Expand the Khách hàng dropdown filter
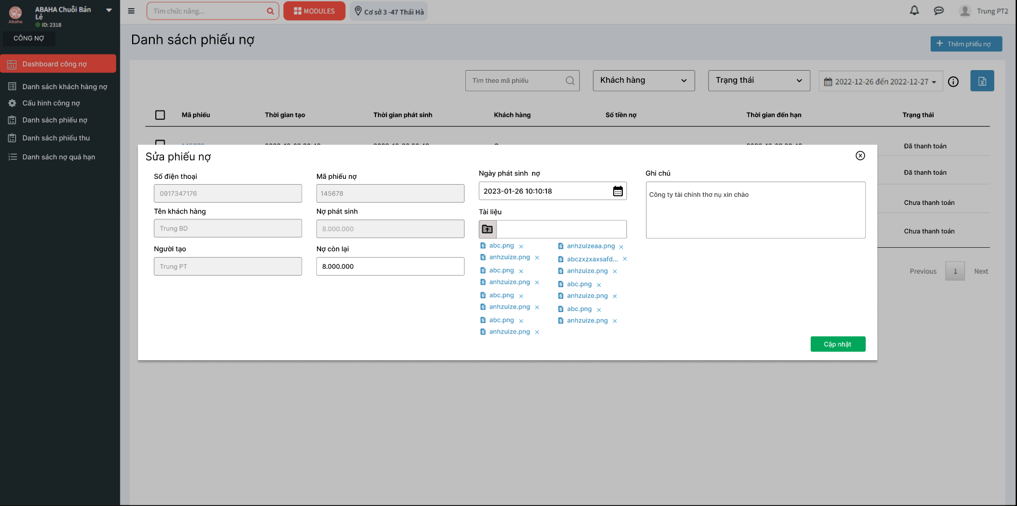This screenshot has height=506, width=1017. (643, 80)
